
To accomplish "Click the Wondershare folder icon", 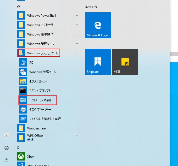I will click(21, 128).
